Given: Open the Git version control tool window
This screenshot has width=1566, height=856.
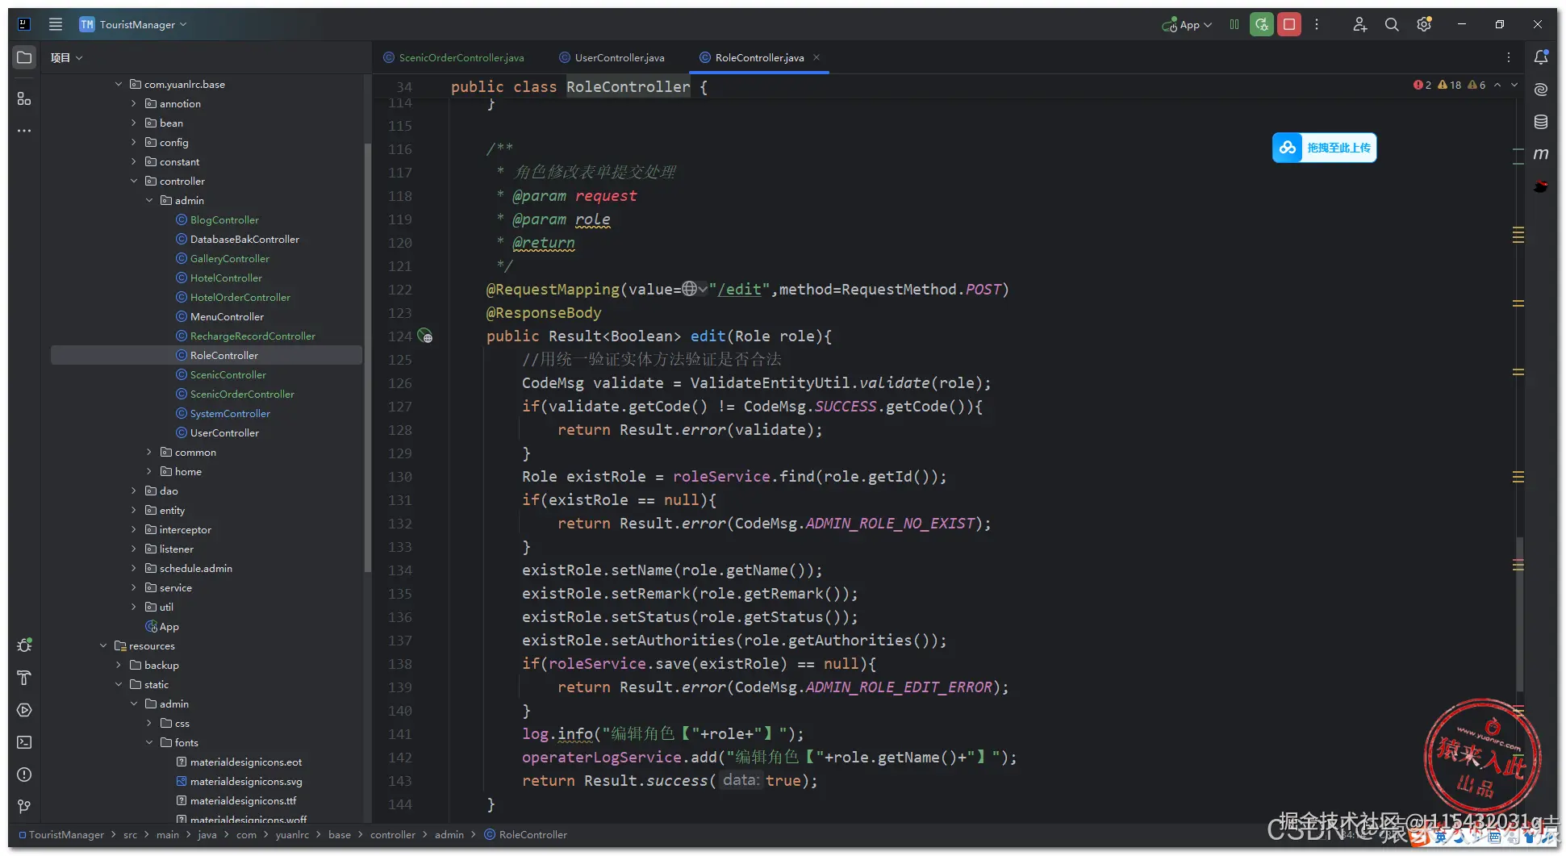Looking at the screenshot, I should tap(24, 807).
